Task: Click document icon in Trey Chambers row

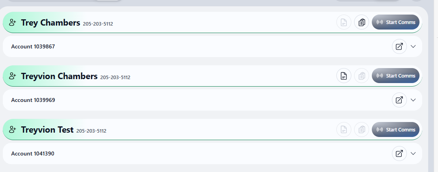Action: click(x=344, y=22)
